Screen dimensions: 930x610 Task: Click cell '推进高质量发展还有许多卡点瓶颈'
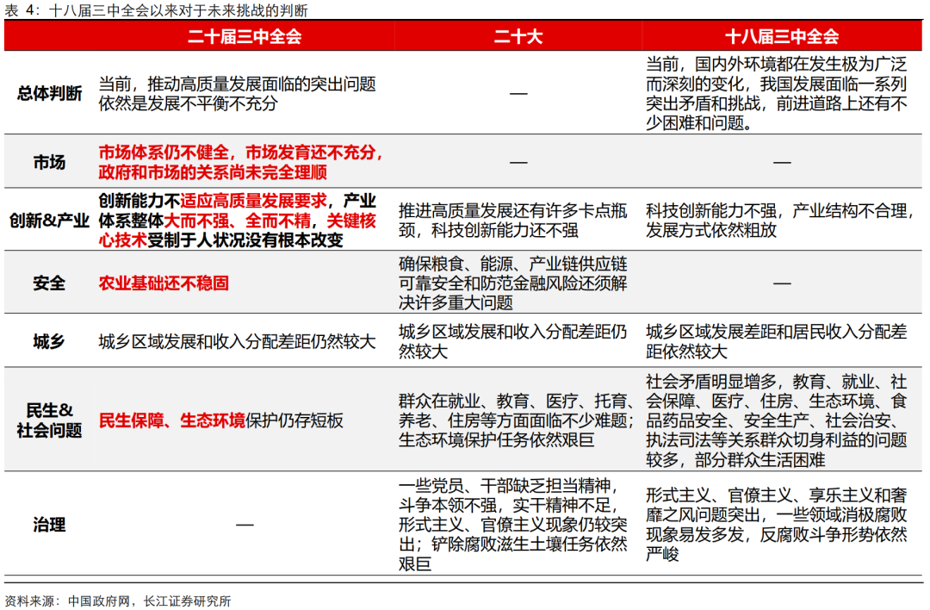coord(513,221)
